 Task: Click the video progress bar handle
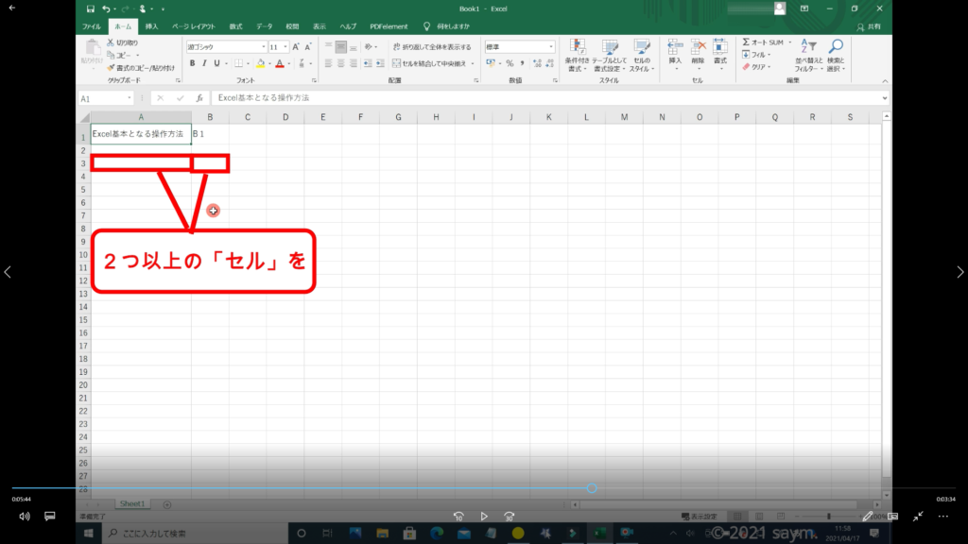pyautogui.click(x=592, y=488)
